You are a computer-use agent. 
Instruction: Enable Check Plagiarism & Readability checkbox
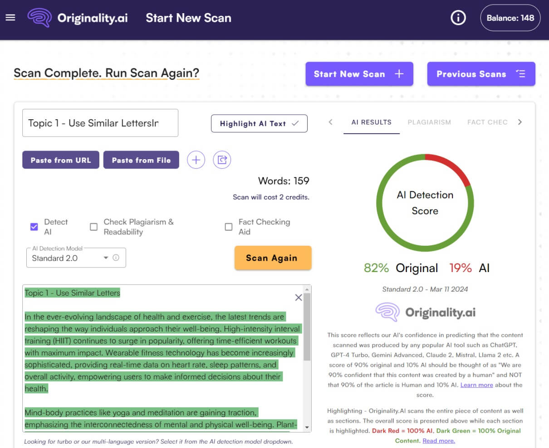click(93, 227)
